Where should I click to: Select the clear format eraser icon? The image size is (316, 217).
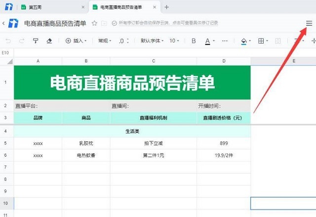pos(49,41)
